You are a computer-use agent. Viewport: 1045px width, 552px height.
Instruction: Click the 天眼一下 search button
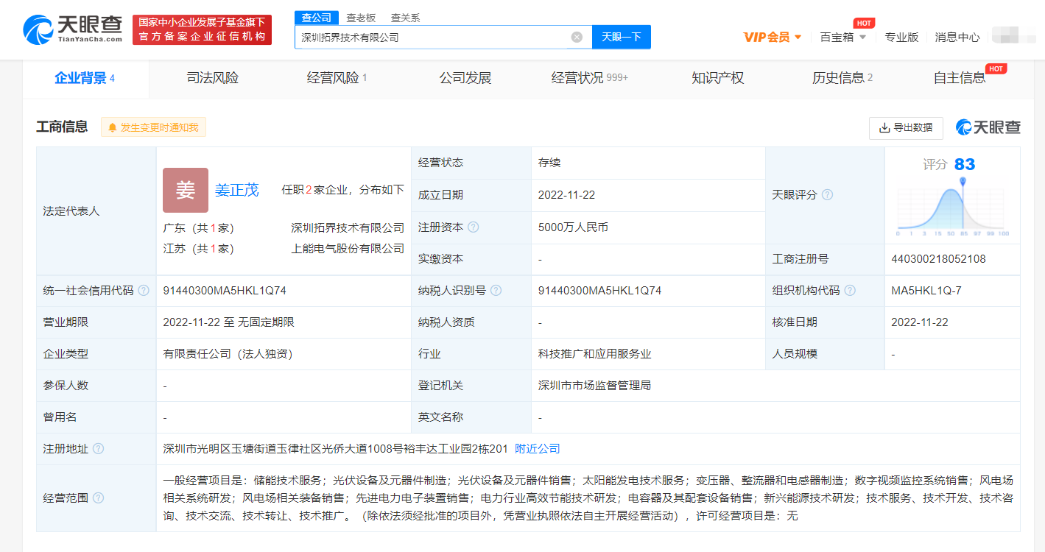click(x=621, y=37)
